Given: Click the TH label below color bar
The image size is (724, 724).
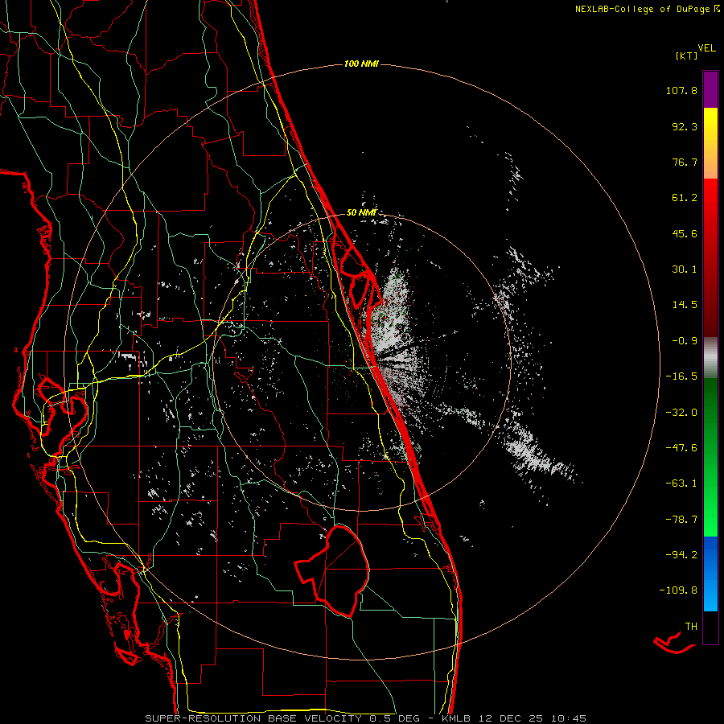Looking at the screenshot, I should point(691,627).
